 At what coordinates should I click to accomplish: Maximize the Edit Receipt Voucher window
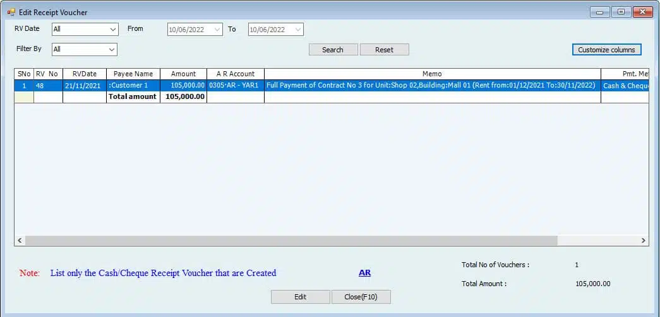click(x=621, y=12)
